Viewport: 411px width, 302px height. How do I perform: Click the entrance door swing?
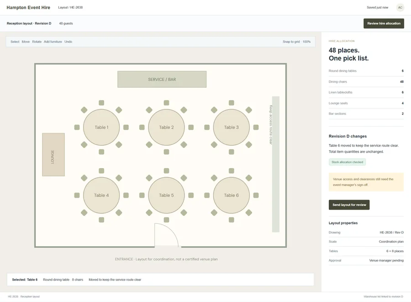(166, 235)
